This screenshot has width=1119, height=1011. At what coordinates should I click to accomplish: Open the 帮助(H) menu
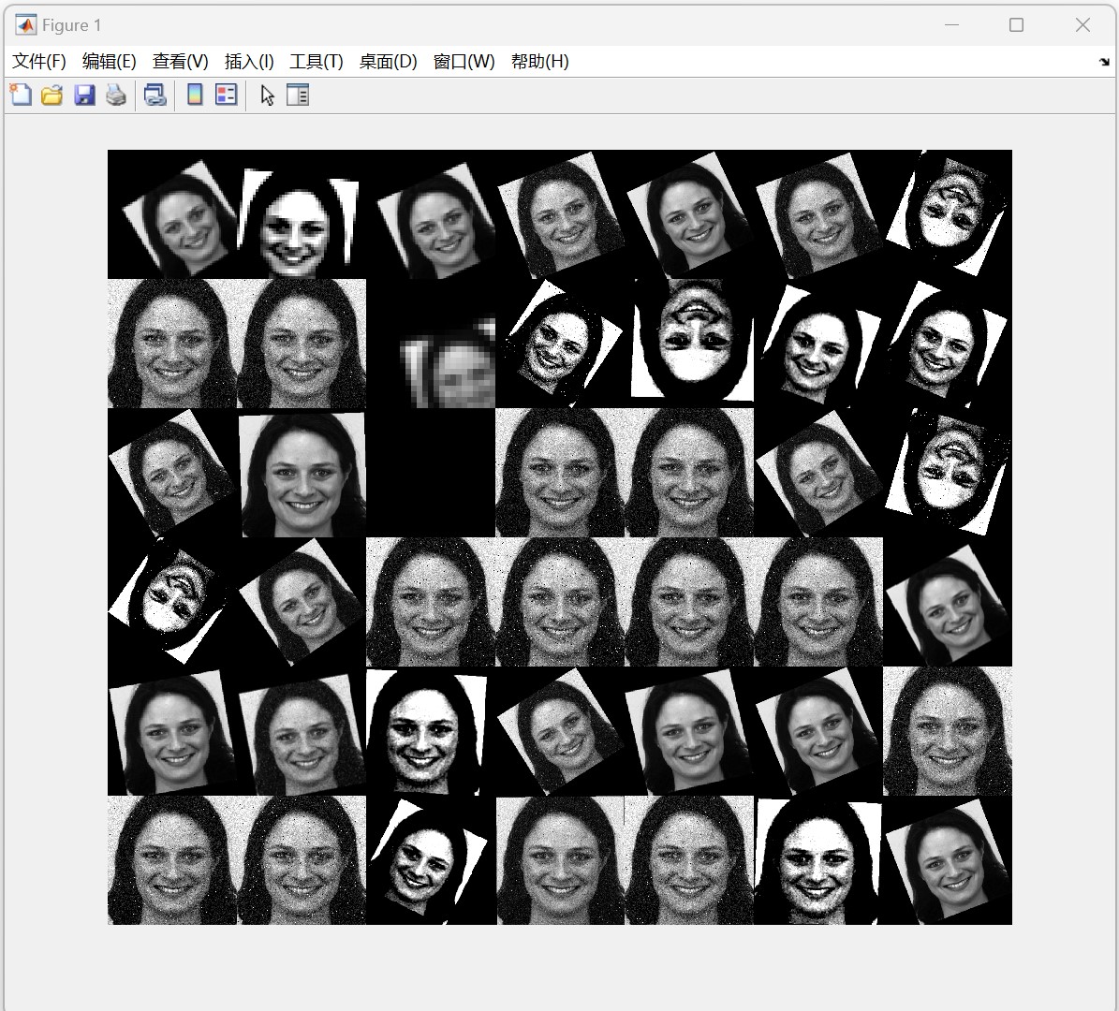(x=540, y=62)
